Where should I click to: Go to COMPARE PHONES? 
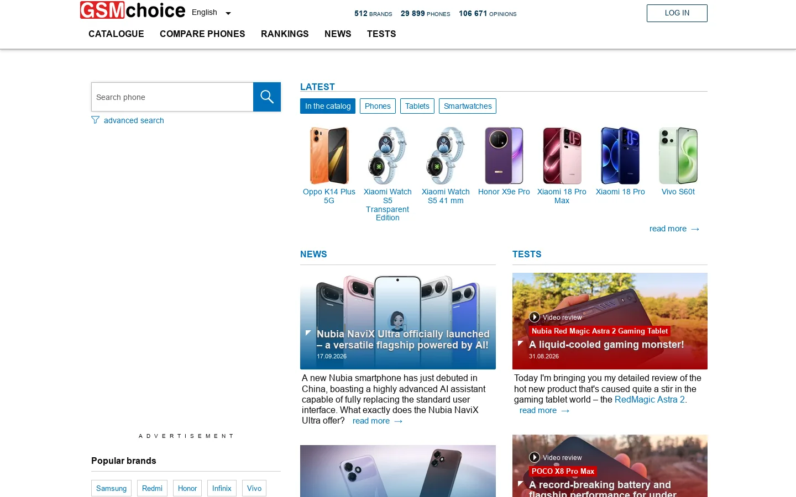coord(202,34)
